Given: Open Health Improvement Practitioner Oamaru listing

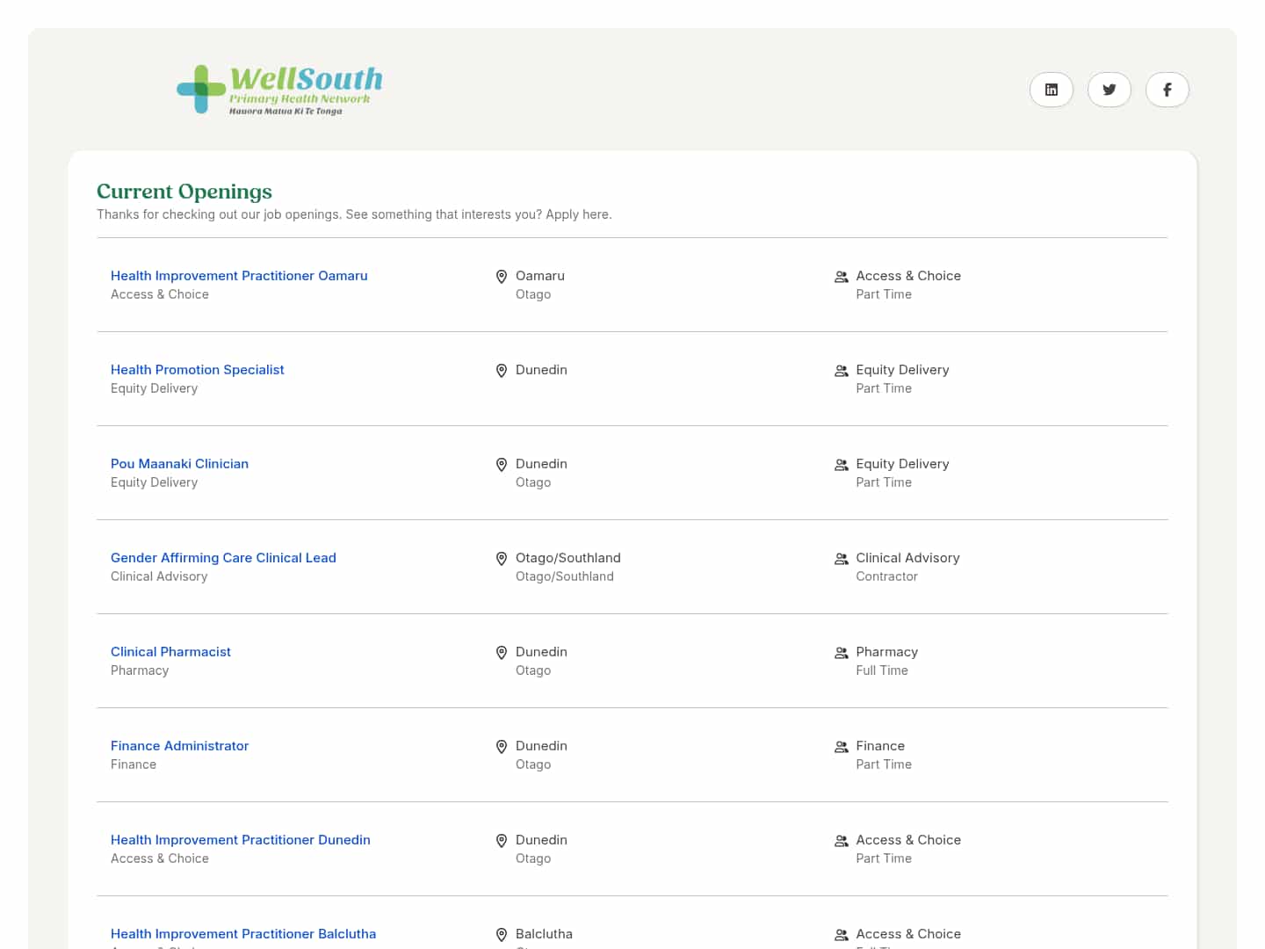Looking at the screenshot, I should (239, 275).
